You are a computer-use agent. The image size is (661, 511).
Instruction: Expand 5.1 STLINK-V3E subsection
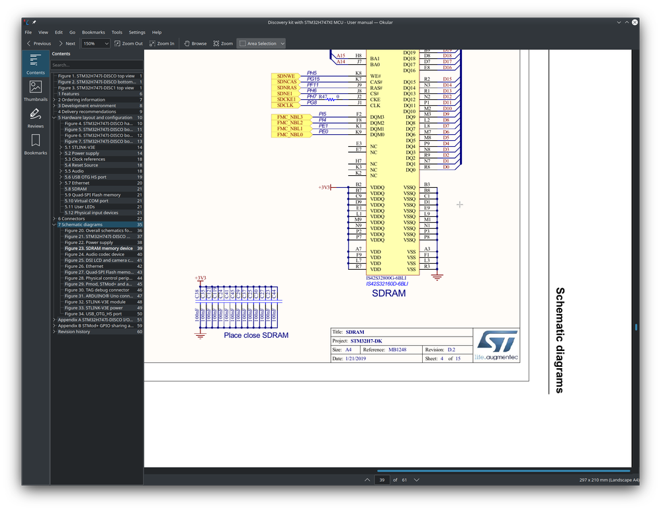pos(61,147)
